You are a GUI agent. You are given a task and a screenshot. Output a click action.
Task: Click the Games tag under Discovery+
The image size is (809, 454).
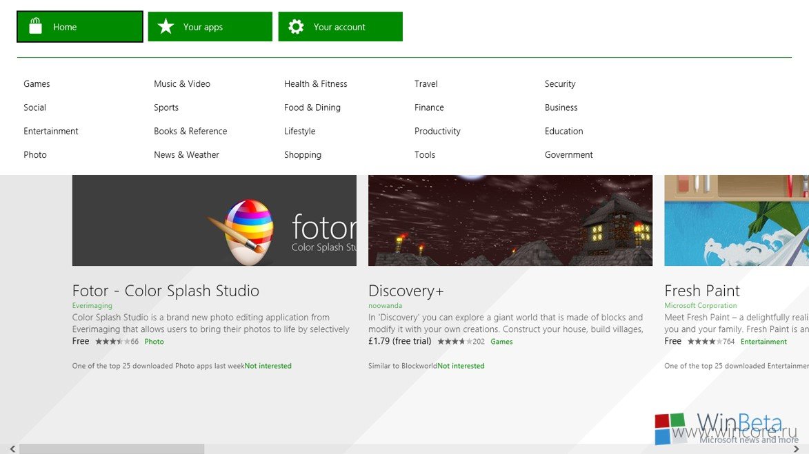pyautogui.click(x=501, y=342)
